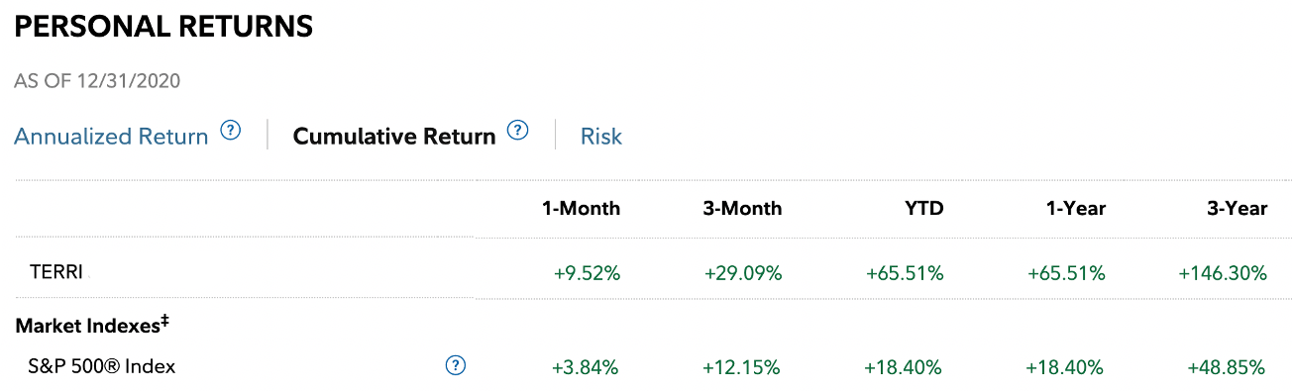1292x391 pixels.
Task: Select the Cumulative Return tab
Action: [394, 137]
